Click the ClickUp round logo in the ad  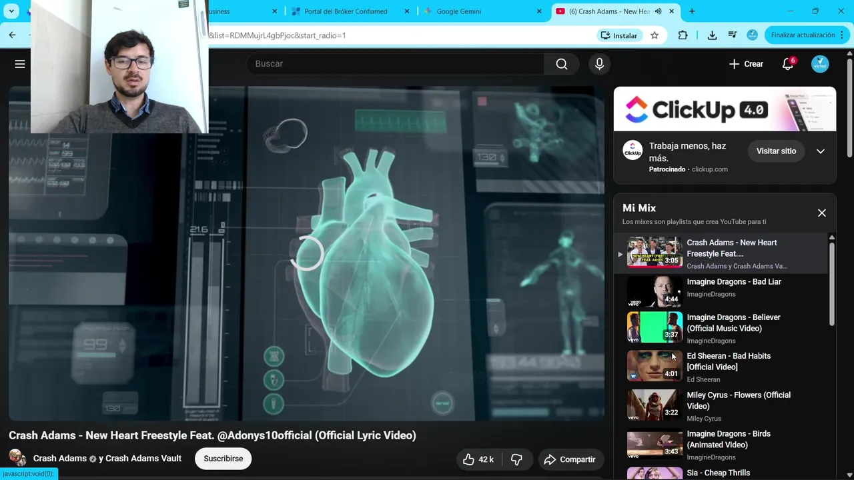(632, 151)
